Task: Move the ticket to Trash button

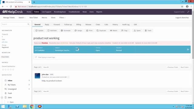Action: pyautogui.click(x=148, y=31)
